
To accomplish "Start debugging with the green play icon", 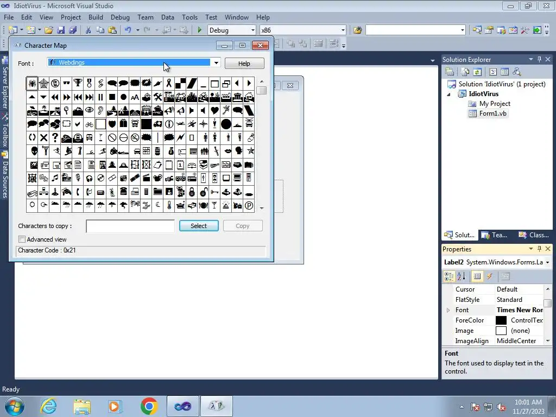I will pos(199,30).
